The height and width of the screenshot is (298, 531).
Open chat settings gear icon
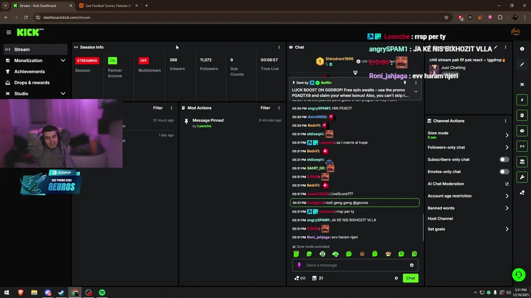point(396,278)
